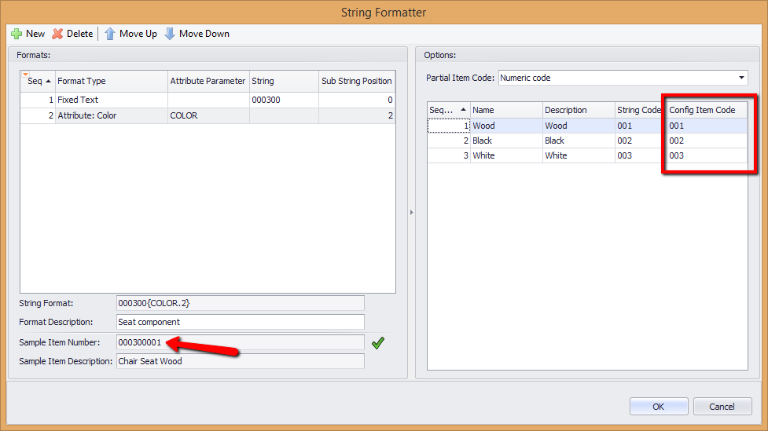The height and width of the screenshot is (431, 768).
Task: Open the Partial Item Code dropdown
Action: click(x=741, y=78)
